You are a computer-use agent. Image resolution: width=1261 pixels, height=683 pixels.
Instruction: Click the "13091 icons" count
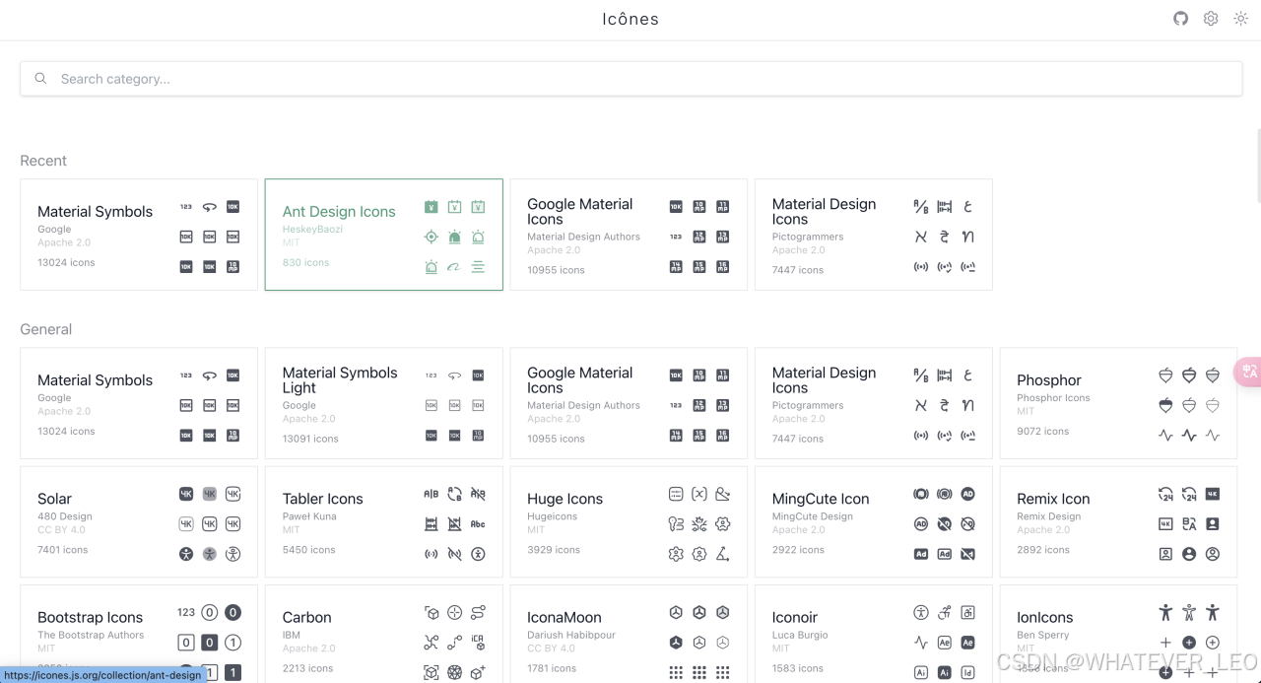click(310, 439)
